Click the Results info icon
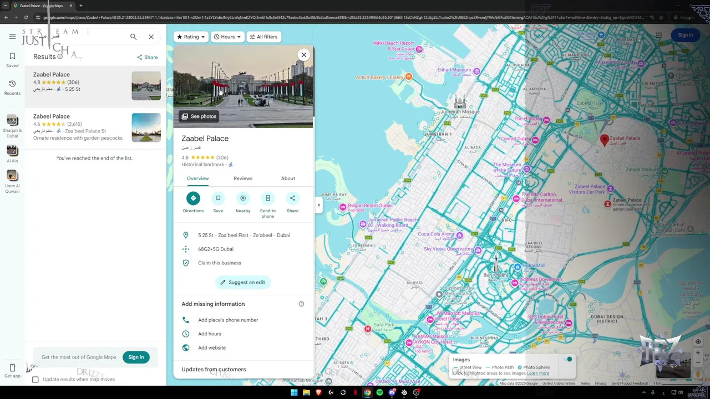Viewport: 710px width, 399px height. point(60,57)
